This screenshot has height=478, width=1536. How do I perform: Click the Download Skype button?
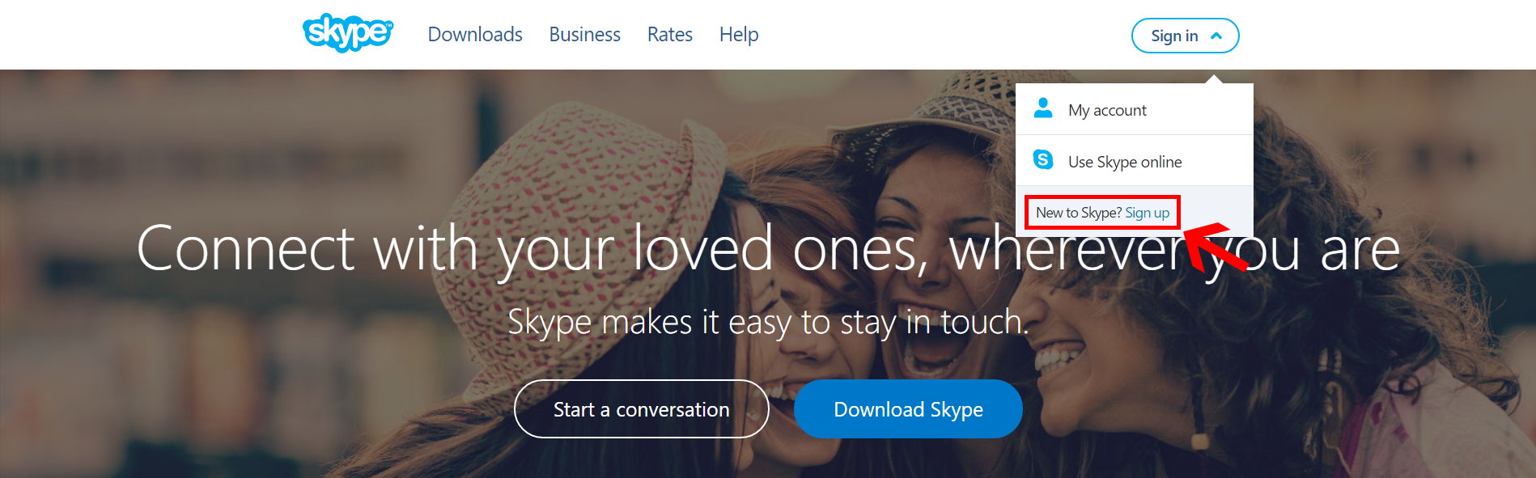[x=908, y=409]
